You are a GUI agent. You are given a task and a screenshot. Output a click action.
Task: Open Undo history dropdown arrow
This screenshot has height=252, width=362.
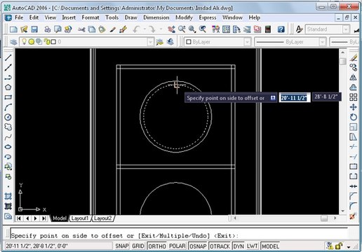point(145,29)
